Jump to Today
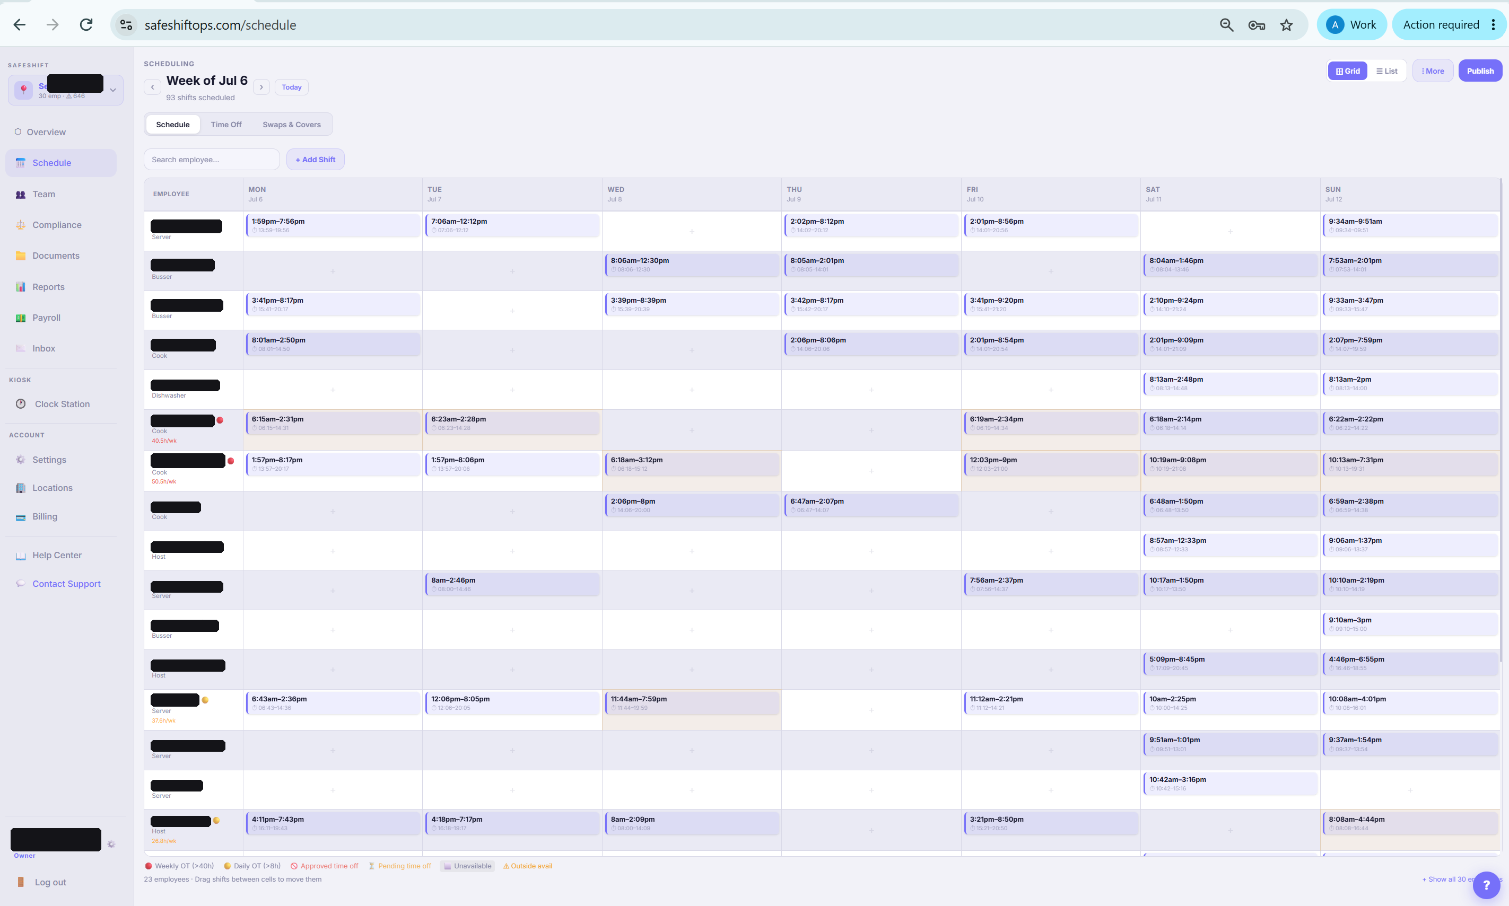 tap(292, 87)
